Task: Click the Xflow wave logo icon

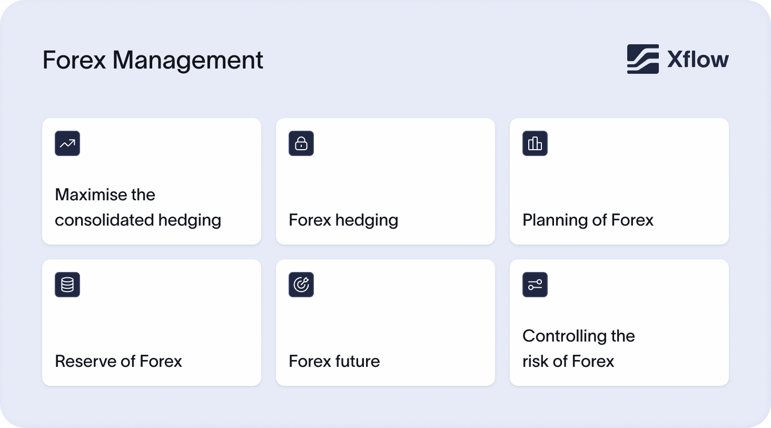Action: click(642, 59)
